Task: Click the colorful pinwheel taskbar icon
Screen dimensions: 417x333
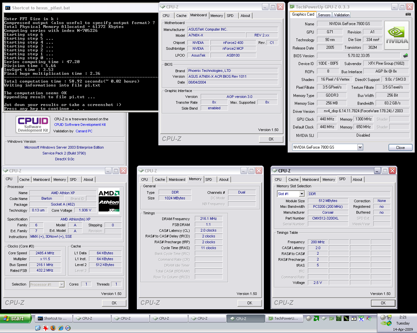Action: (x=369, y=318)
